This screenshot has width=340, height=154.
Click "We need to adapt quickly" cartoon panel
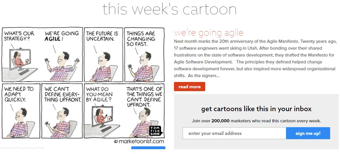[21, 111]
